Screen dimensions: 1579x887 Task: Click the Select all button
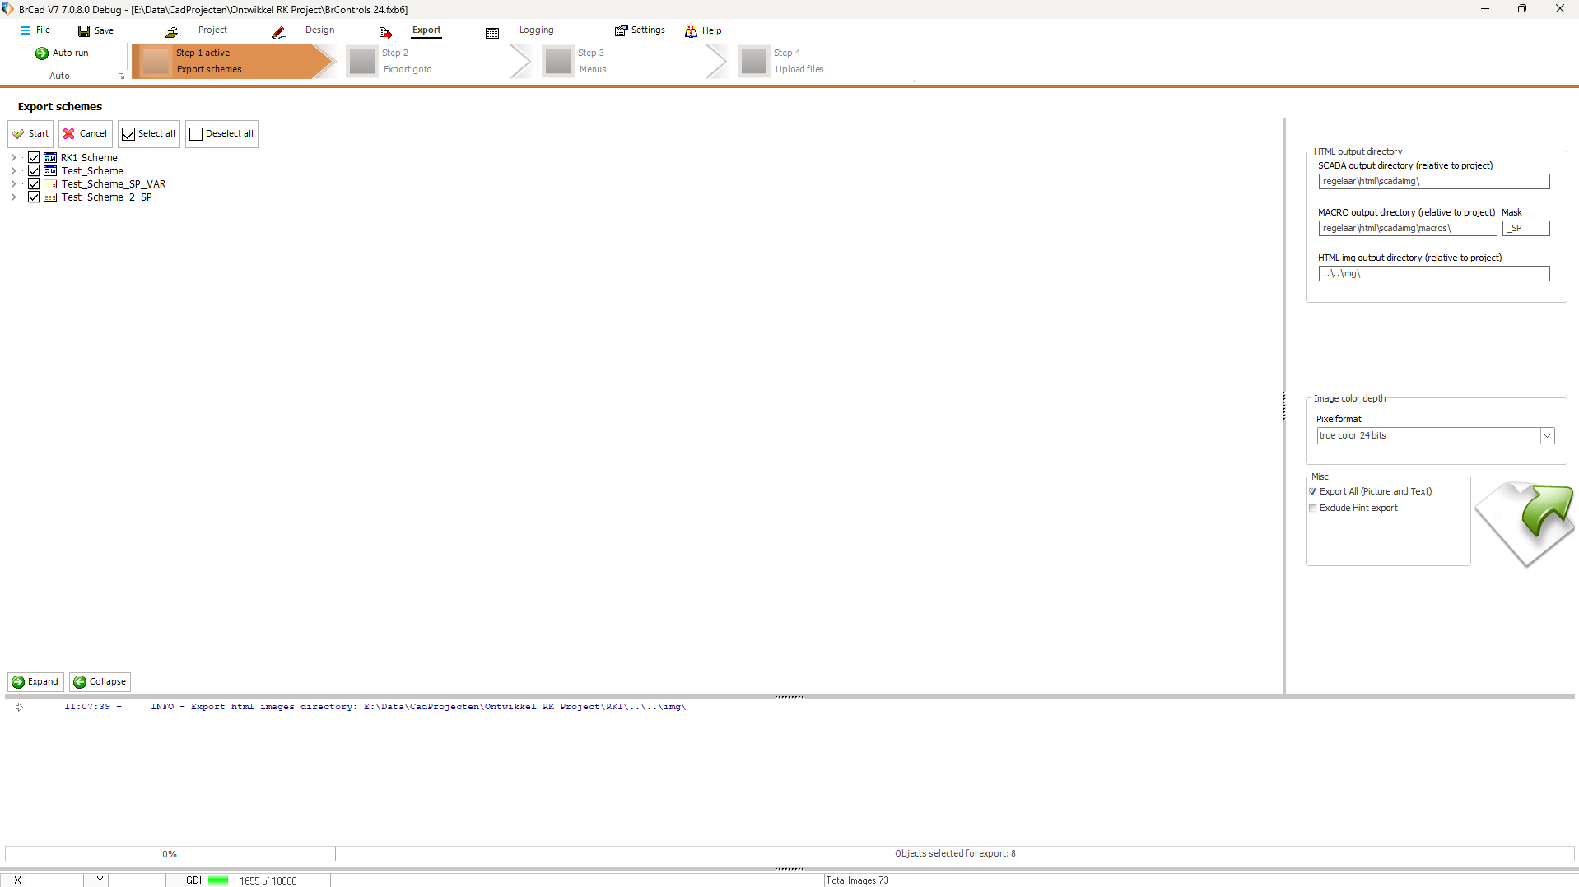click(x=148, y=134)
